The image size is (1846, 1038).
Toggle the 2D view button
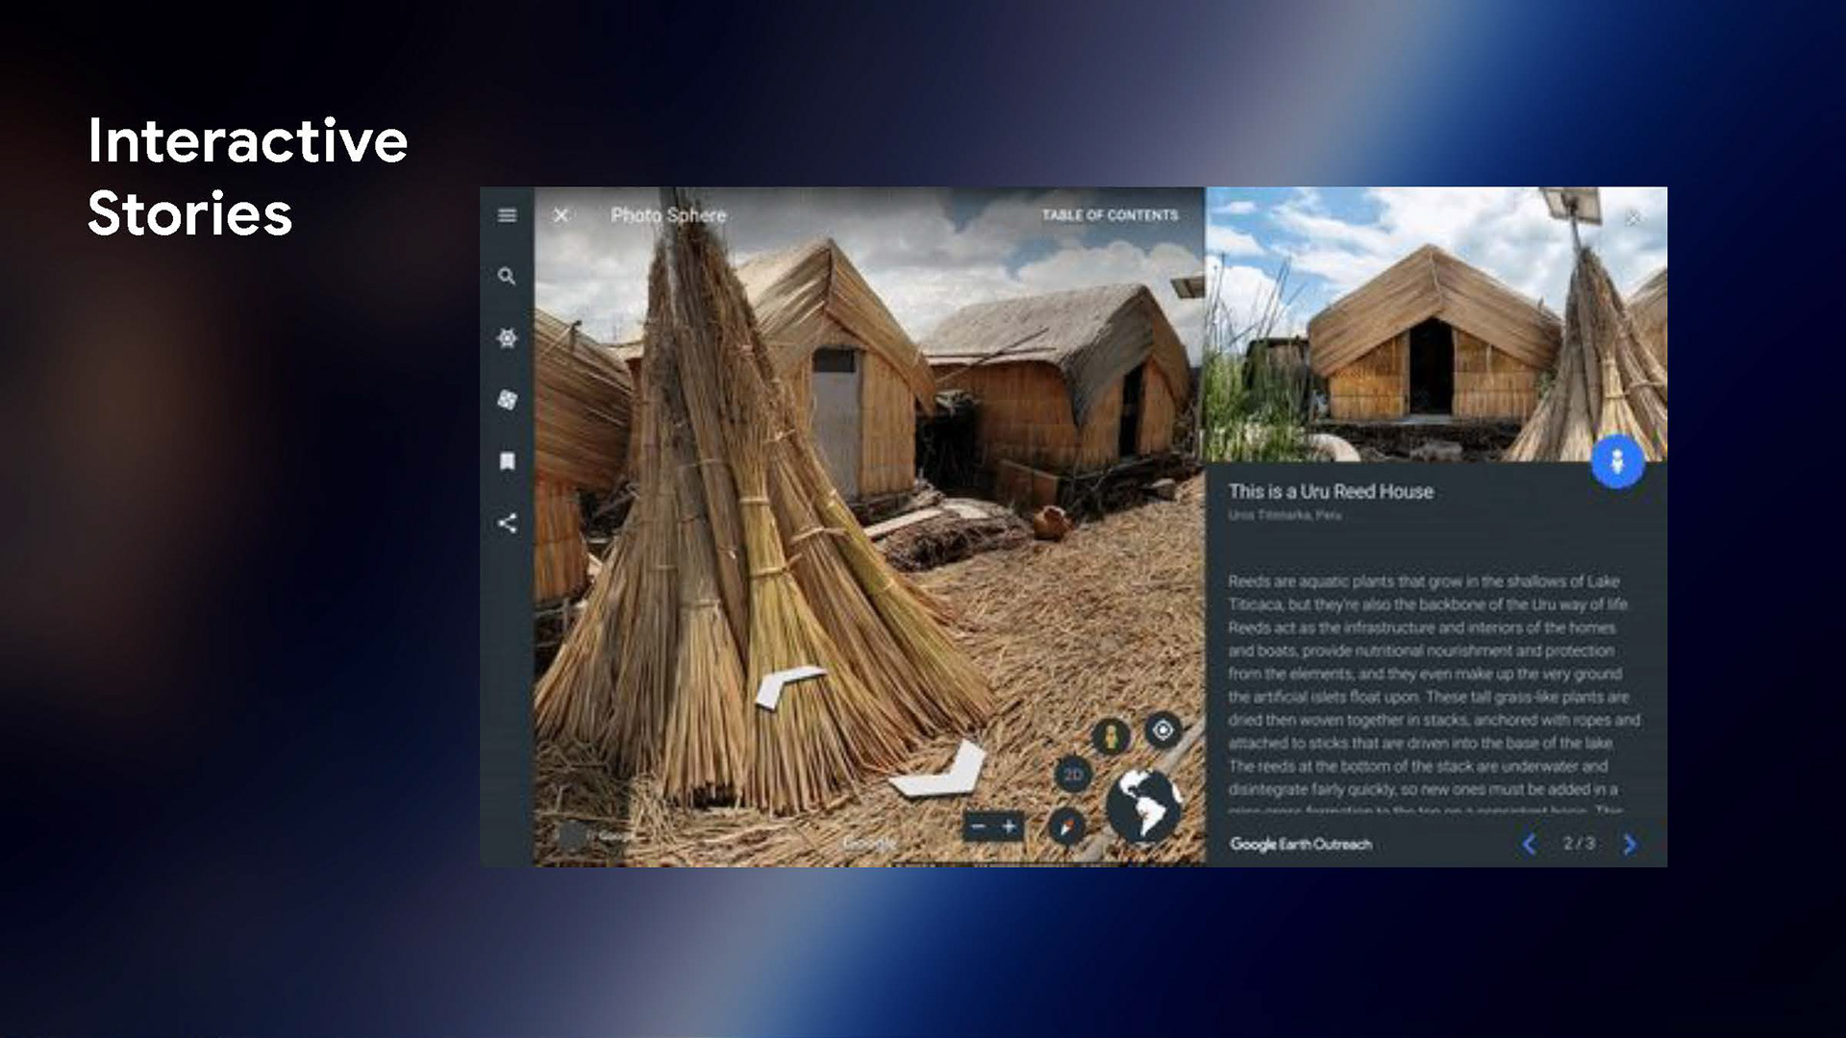click(1073, 775)
